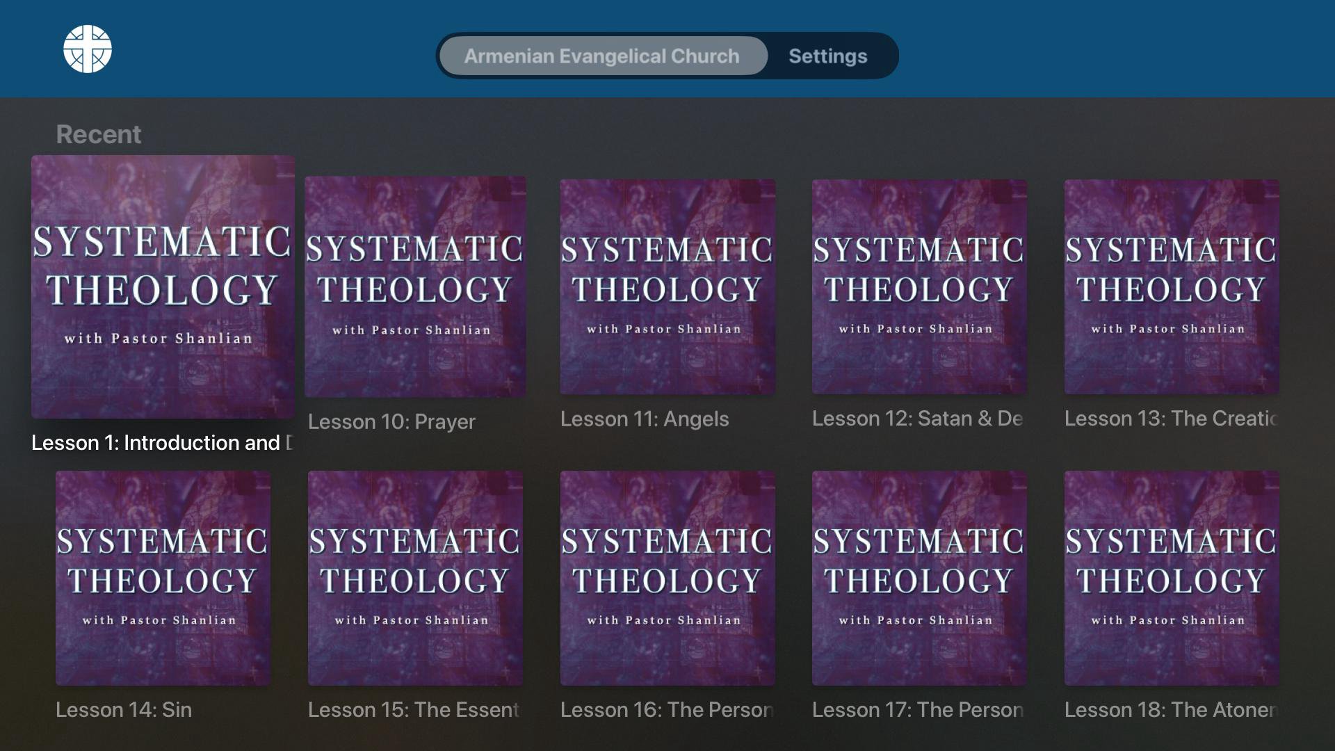Screen dimensions: 1335x751
Task: Click the Lesson 11: Angels title text
Action: (x=645, y=419)
